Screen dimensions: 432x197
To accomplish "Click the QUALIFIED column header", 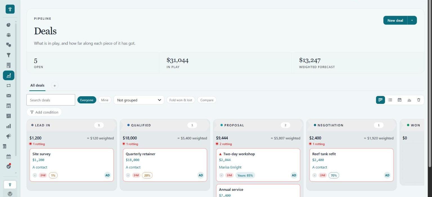I will [165, 125].
